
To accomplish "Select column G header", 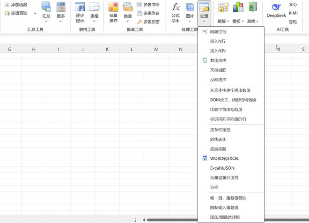I will pos(9,49).
